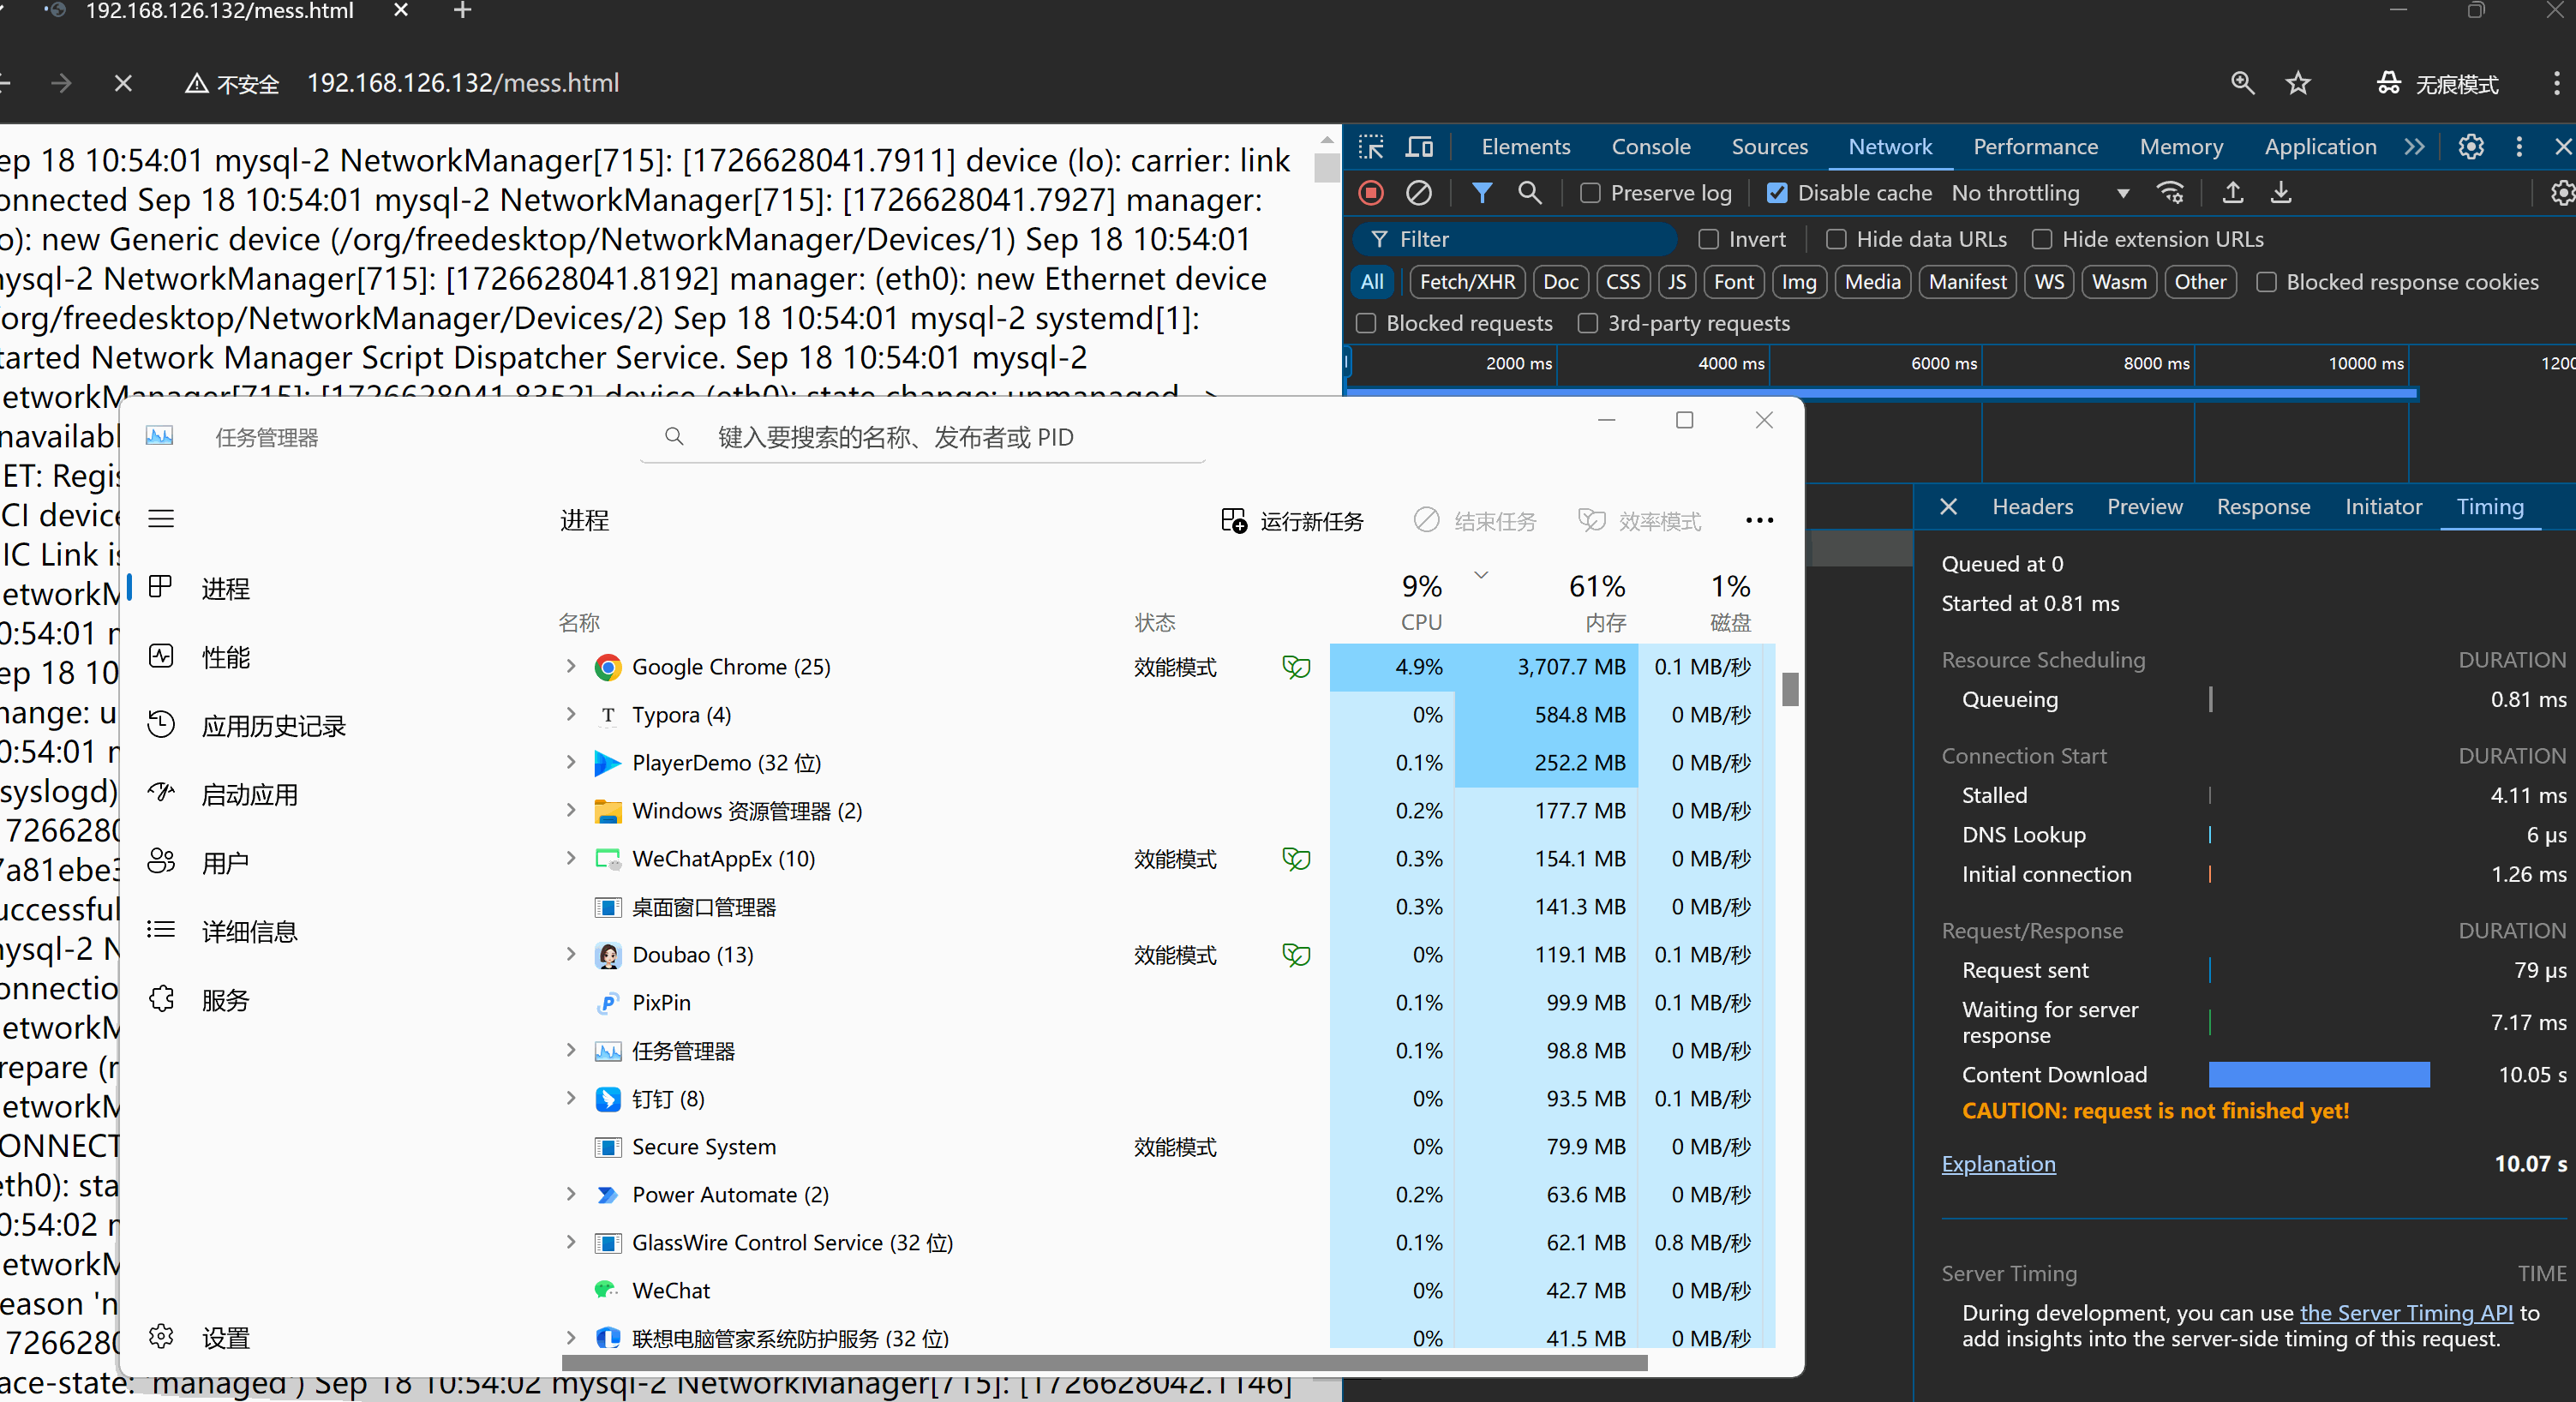
Task: Click the stop recording network log icon
Action: (1370, 193)
